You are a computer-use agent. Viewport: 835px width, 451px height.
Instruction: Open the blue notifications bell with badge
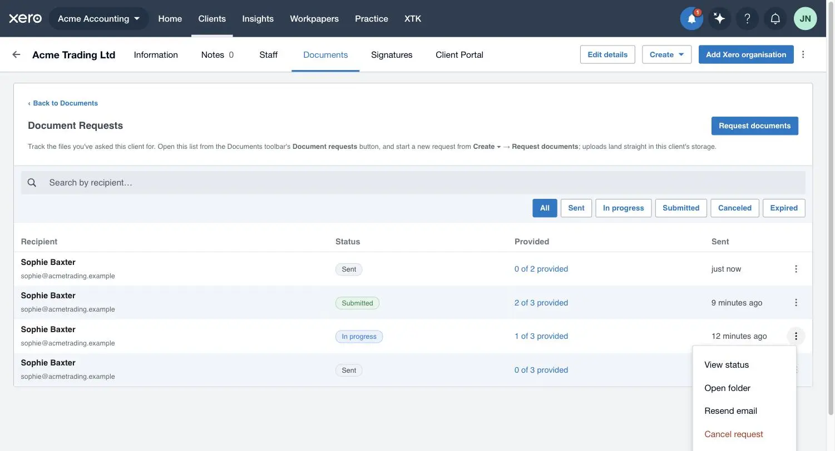691,18
